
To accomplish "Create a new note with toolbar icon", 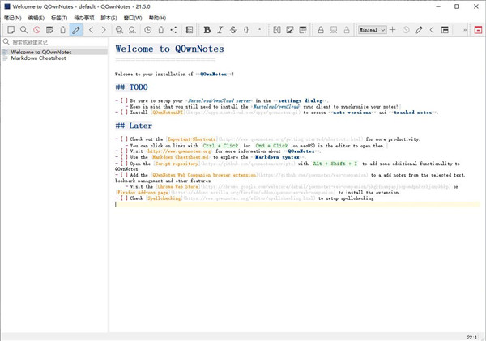I will click(11, 30).
